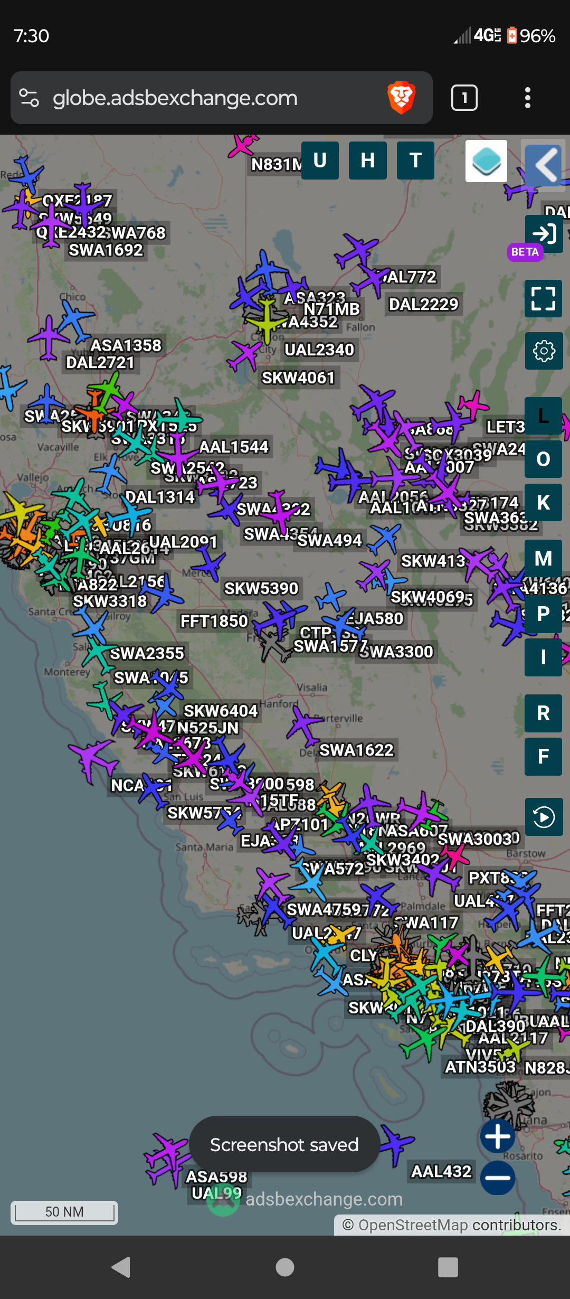
Task: Select flight label SWA494
Action: point(330,541)
